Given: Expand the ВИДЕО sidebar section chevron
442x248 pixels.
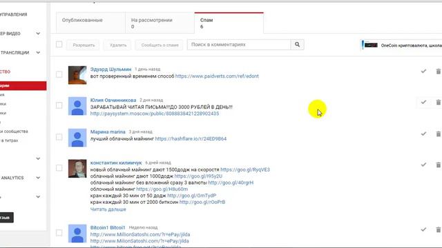Looking at the screenshot, I should tap(38, 34).
